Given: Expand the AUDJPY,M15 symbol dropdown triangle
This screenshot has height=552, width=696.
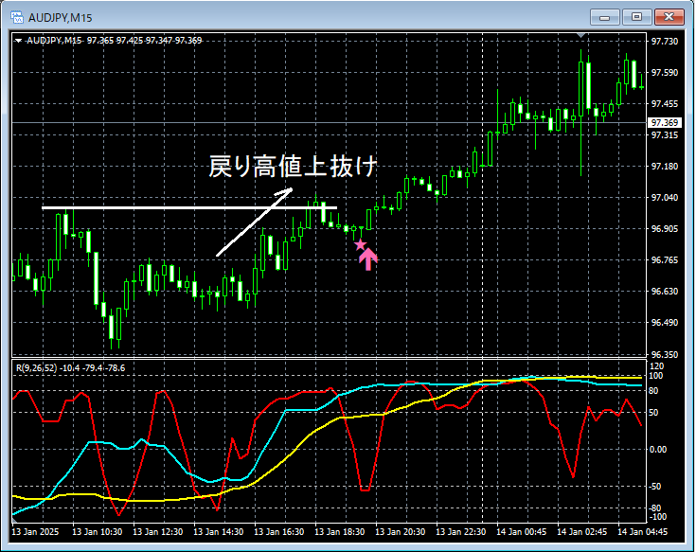Looking at the screenshot, I should 18,41.
